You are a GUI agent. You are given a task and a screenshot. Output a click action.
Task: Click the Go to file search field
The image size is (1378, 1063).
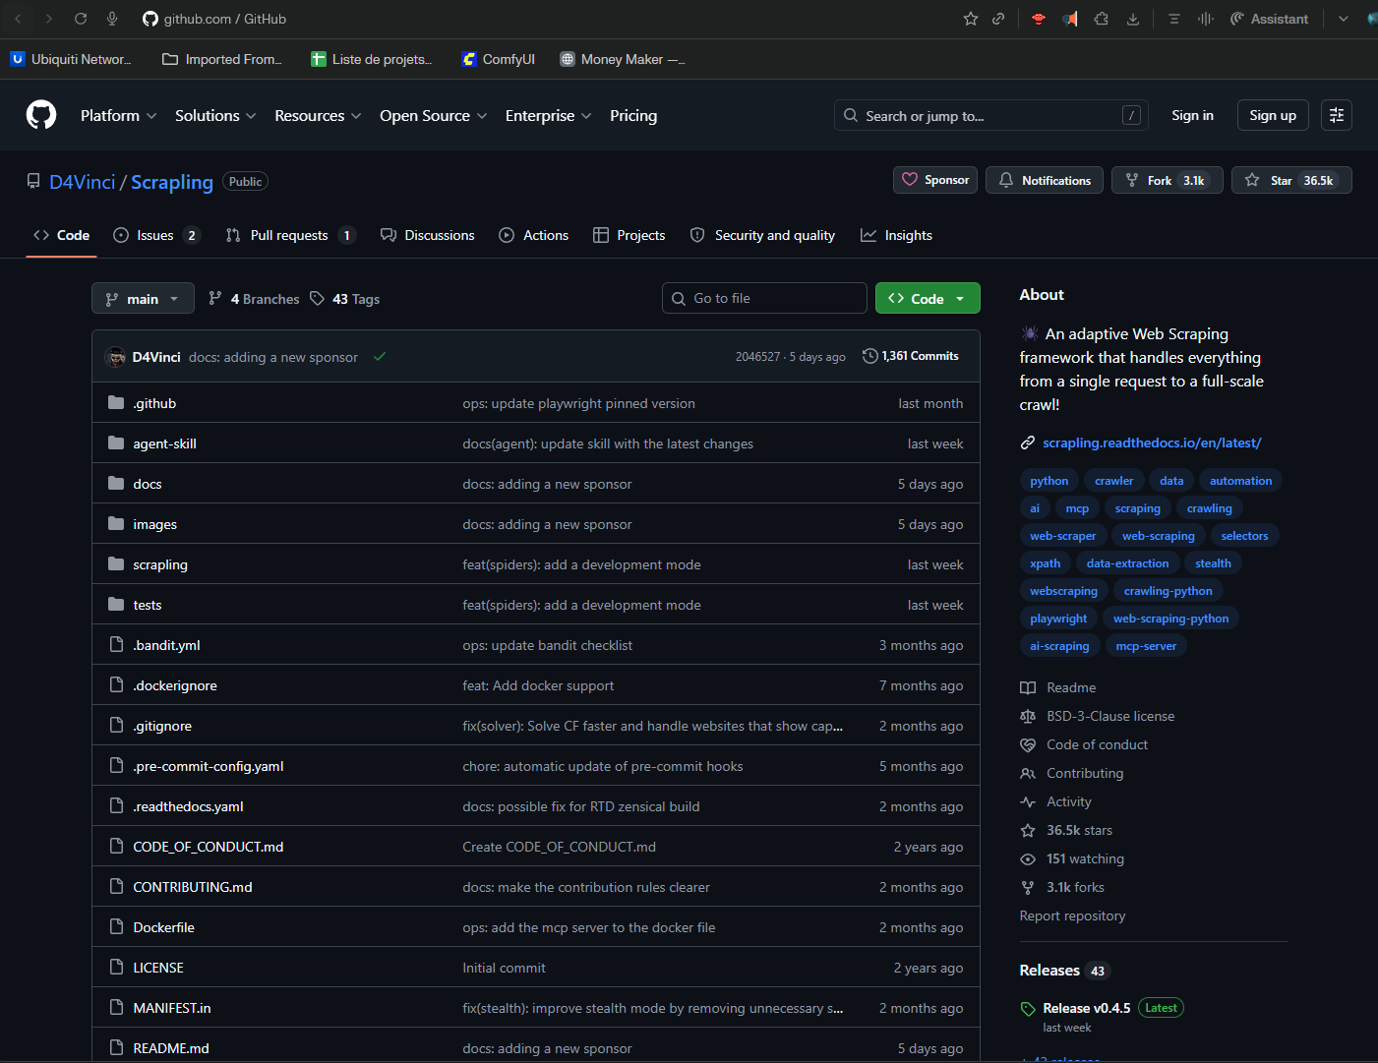764,298
